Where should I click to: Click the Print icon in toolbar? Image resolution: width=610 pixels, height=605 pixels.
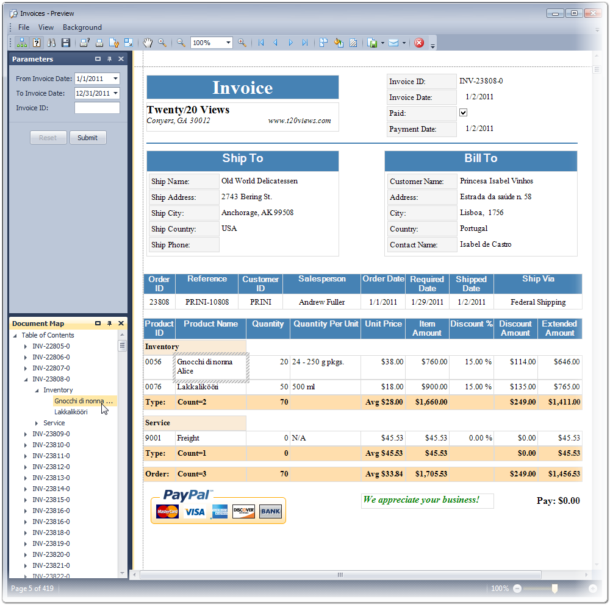pos(99,43)
